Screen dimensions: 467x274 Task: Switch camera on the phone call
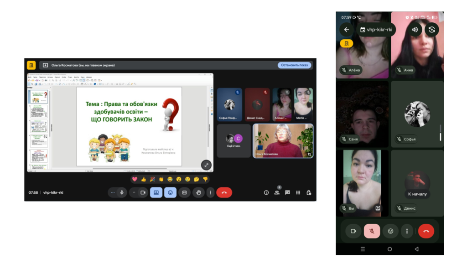(x=431, y=30)
